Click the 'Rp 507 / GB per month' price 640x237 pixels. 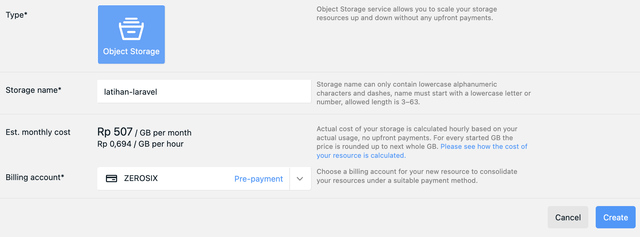point(144,132)
